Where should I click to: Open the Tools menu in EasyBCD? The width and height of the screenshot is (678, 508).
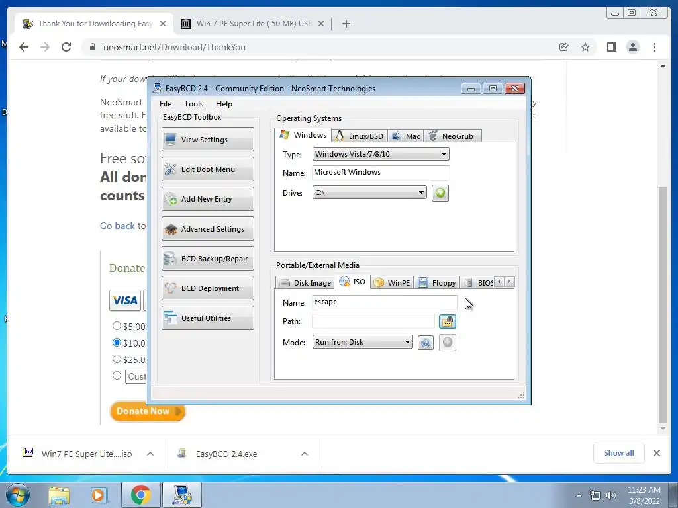pos(193,104)
